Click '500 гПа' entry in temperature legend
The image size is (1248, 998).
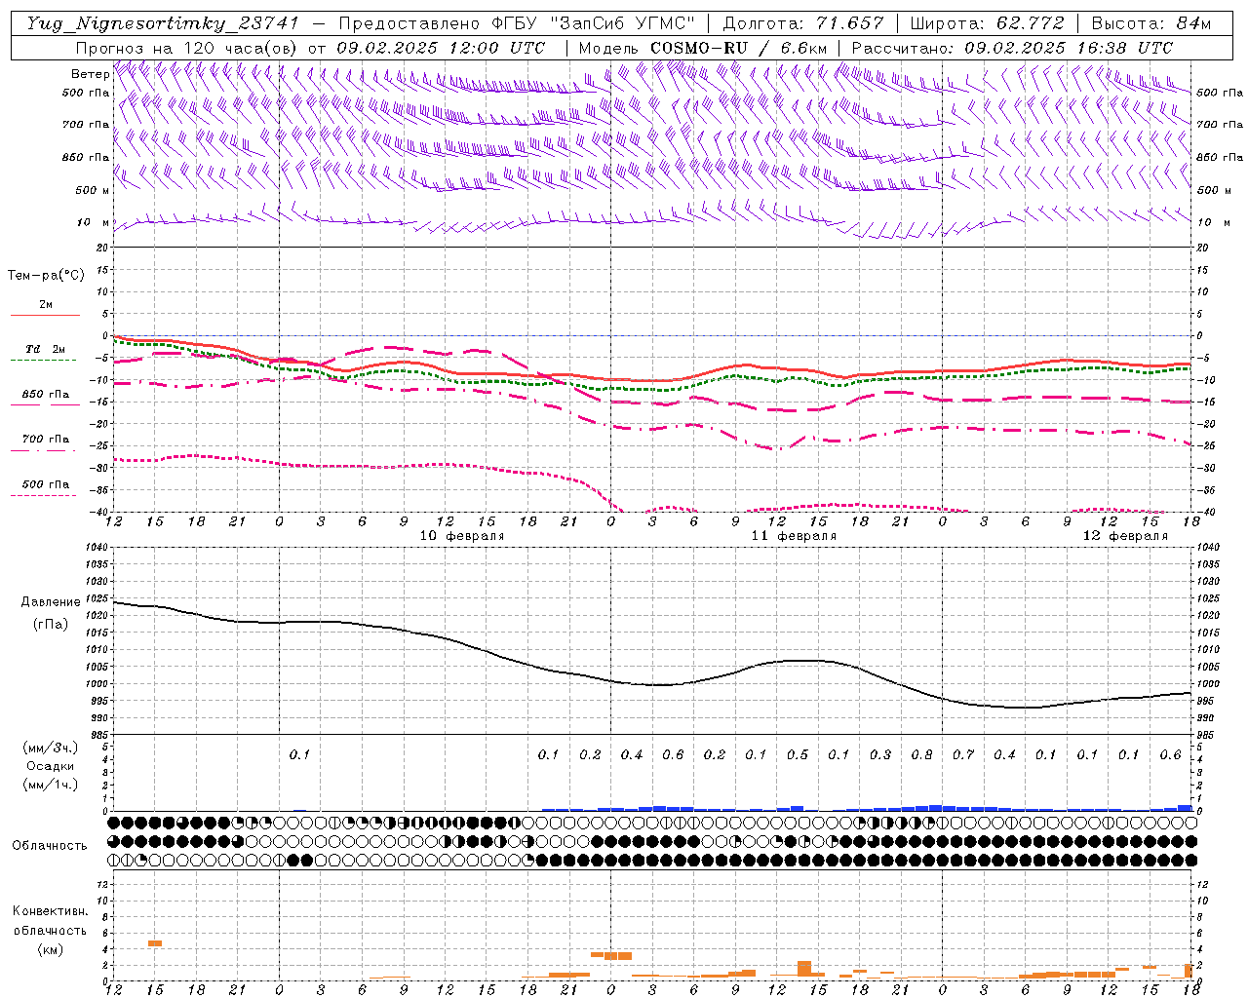click(46, 484)
